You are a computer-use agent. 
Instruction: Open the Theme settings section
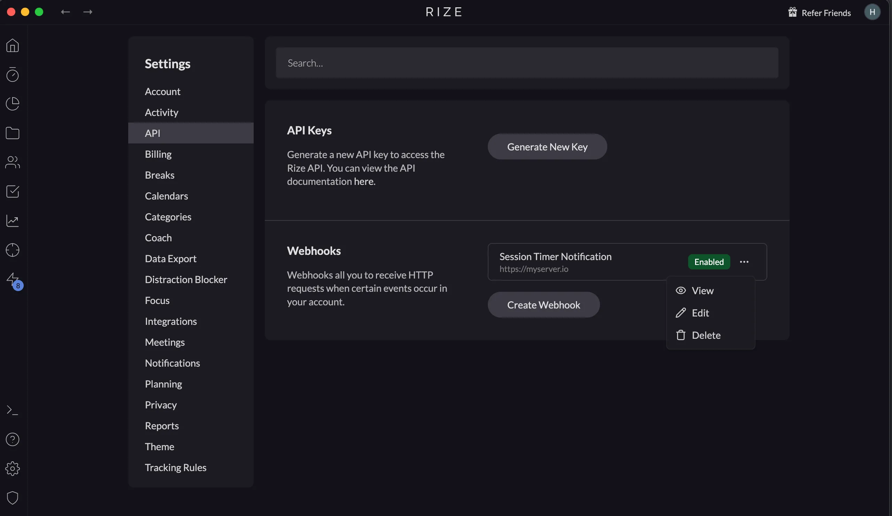click(x=159, y=446)
